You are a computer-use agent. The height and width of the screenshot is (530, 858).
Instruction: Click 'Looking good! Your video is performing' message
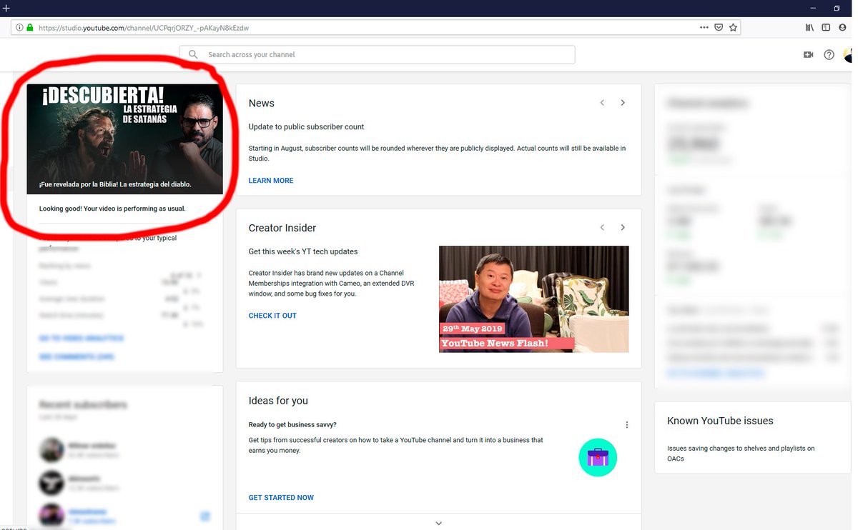112,209
